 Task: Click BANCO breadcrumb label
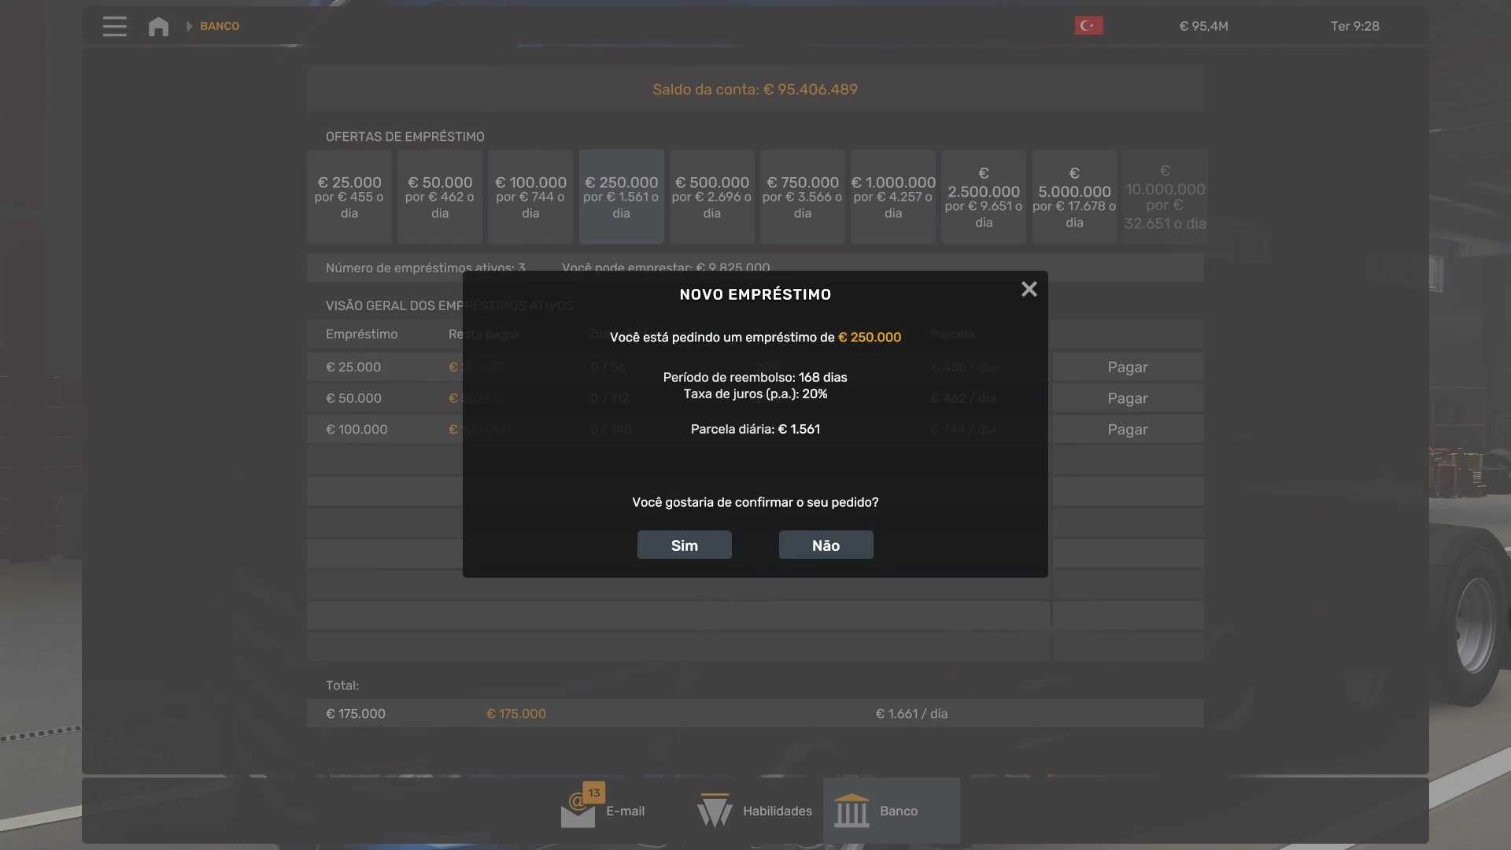[x=220, y=26]
